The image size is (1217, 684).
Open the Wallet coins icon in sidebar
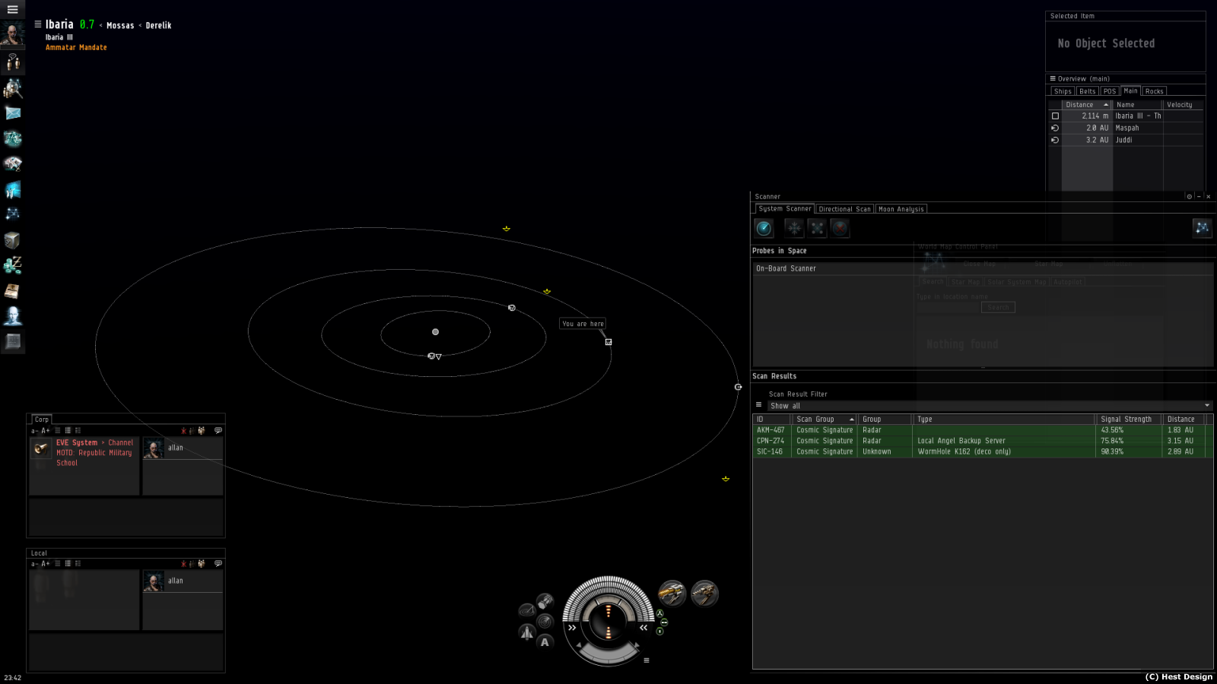tap(13, 265)
